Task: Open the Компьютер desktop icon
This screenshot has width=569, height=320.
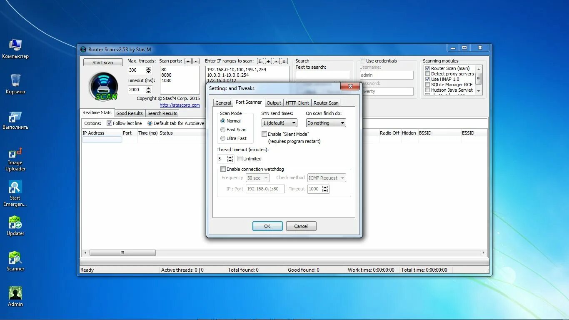Action: coord(15,49)
